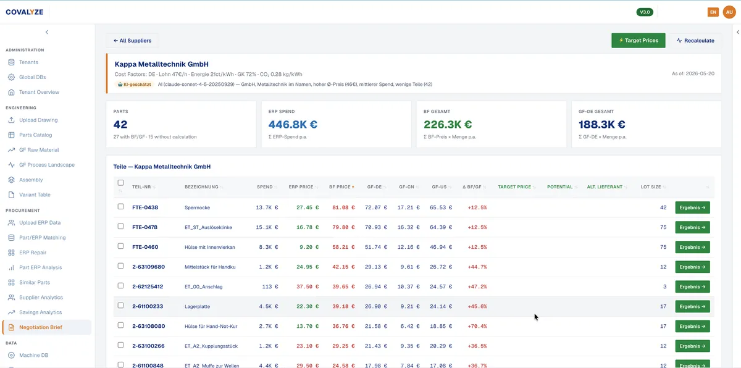This screenshot has width=741, height=368.
Task: Click the V3.0 version badge
Action: [x=645, y=12]
